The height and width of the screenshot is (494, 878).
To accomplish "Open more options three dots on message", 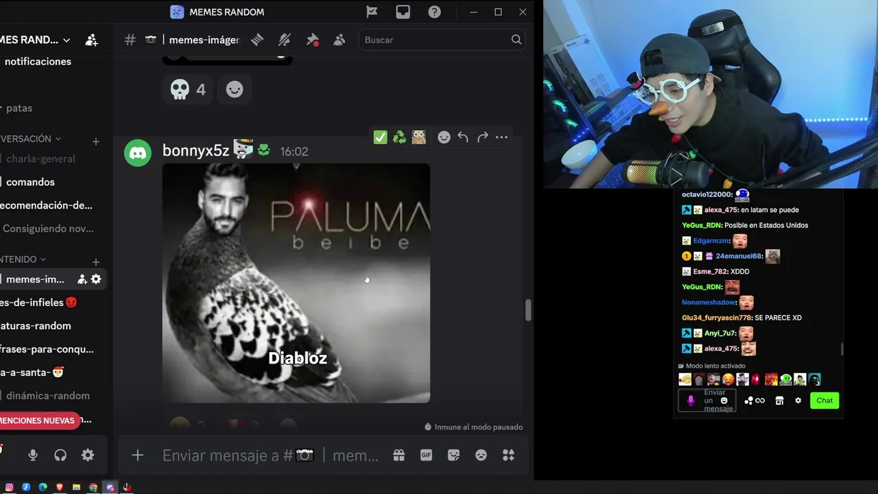I will coord(501,137).
